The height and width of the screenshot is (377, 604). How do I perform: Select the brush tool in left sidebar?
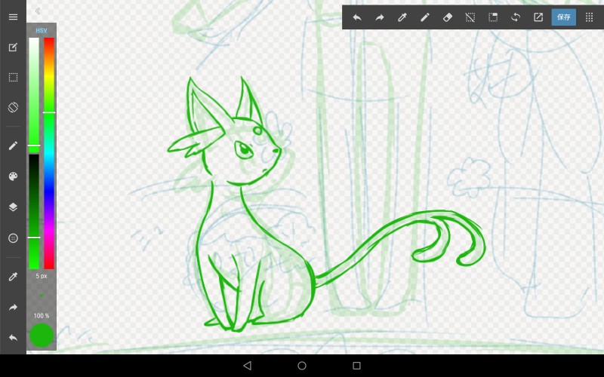click(x=13, y=146)
